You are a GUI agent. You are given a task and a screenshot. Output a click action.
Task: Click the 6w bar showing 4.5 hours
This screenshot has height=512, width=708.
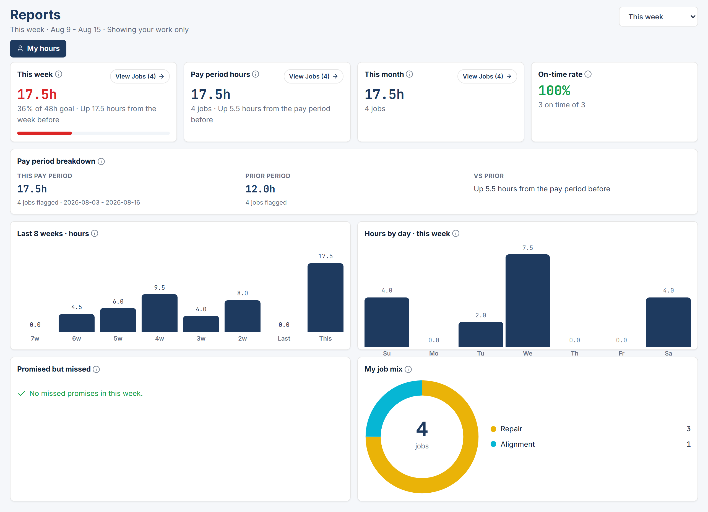tap(77, 323)
